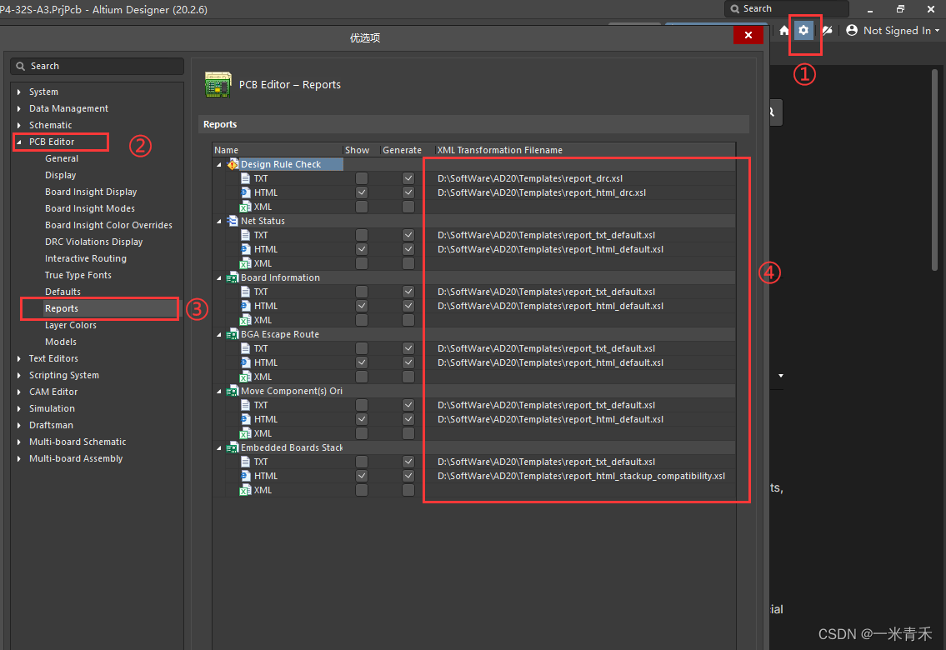Click the PCB Editor – Reports page icon
Image resolution: width=946 pixels, height=650 pixels.
tap(217, 84)
